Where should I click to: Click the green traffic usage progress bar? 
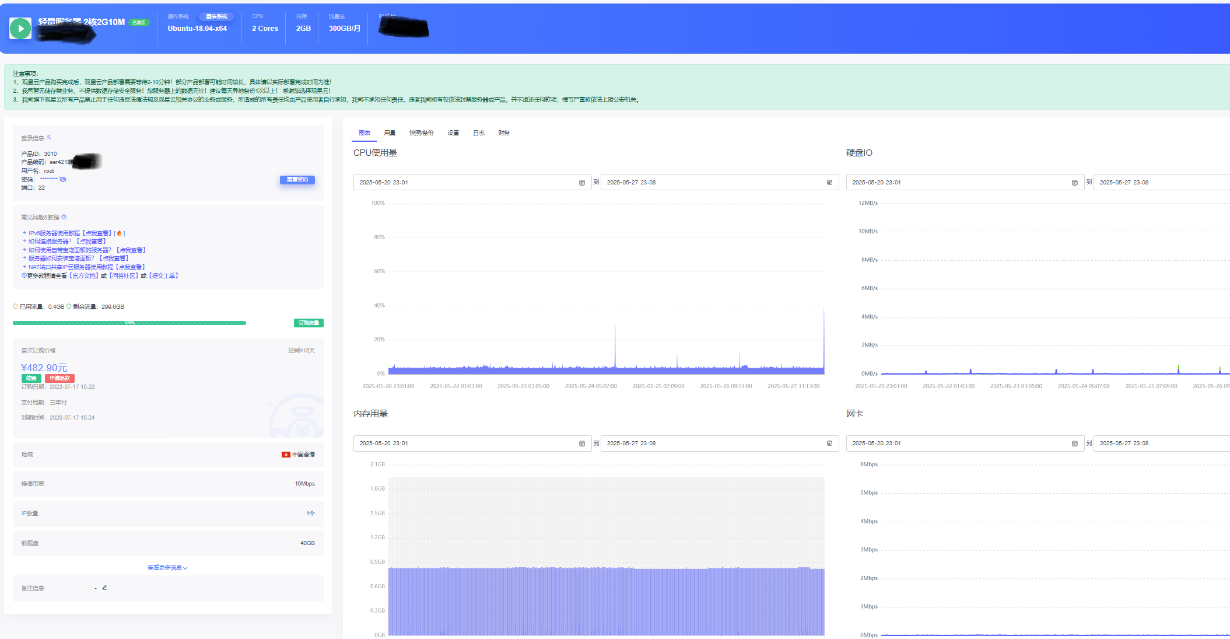pos(129,323)
